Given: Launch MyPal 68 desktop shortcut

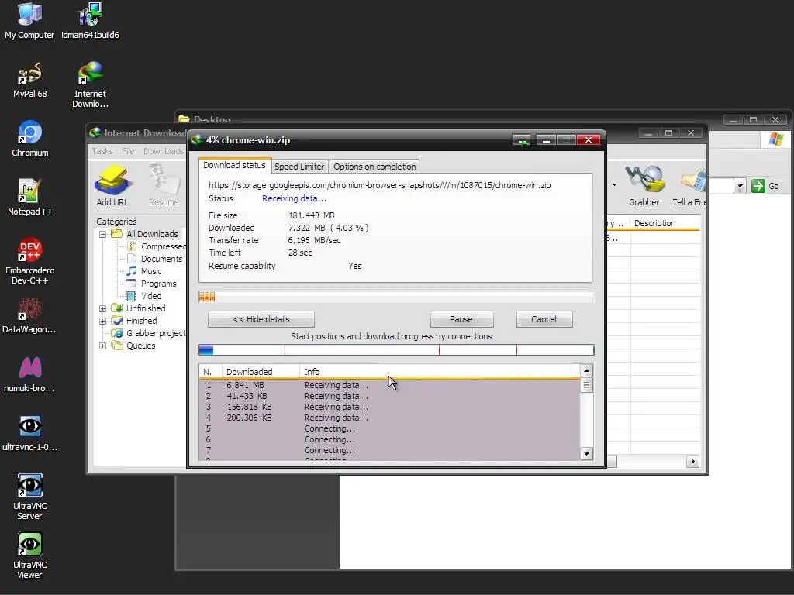Looking at the screenshot, I should coord(30,80).
